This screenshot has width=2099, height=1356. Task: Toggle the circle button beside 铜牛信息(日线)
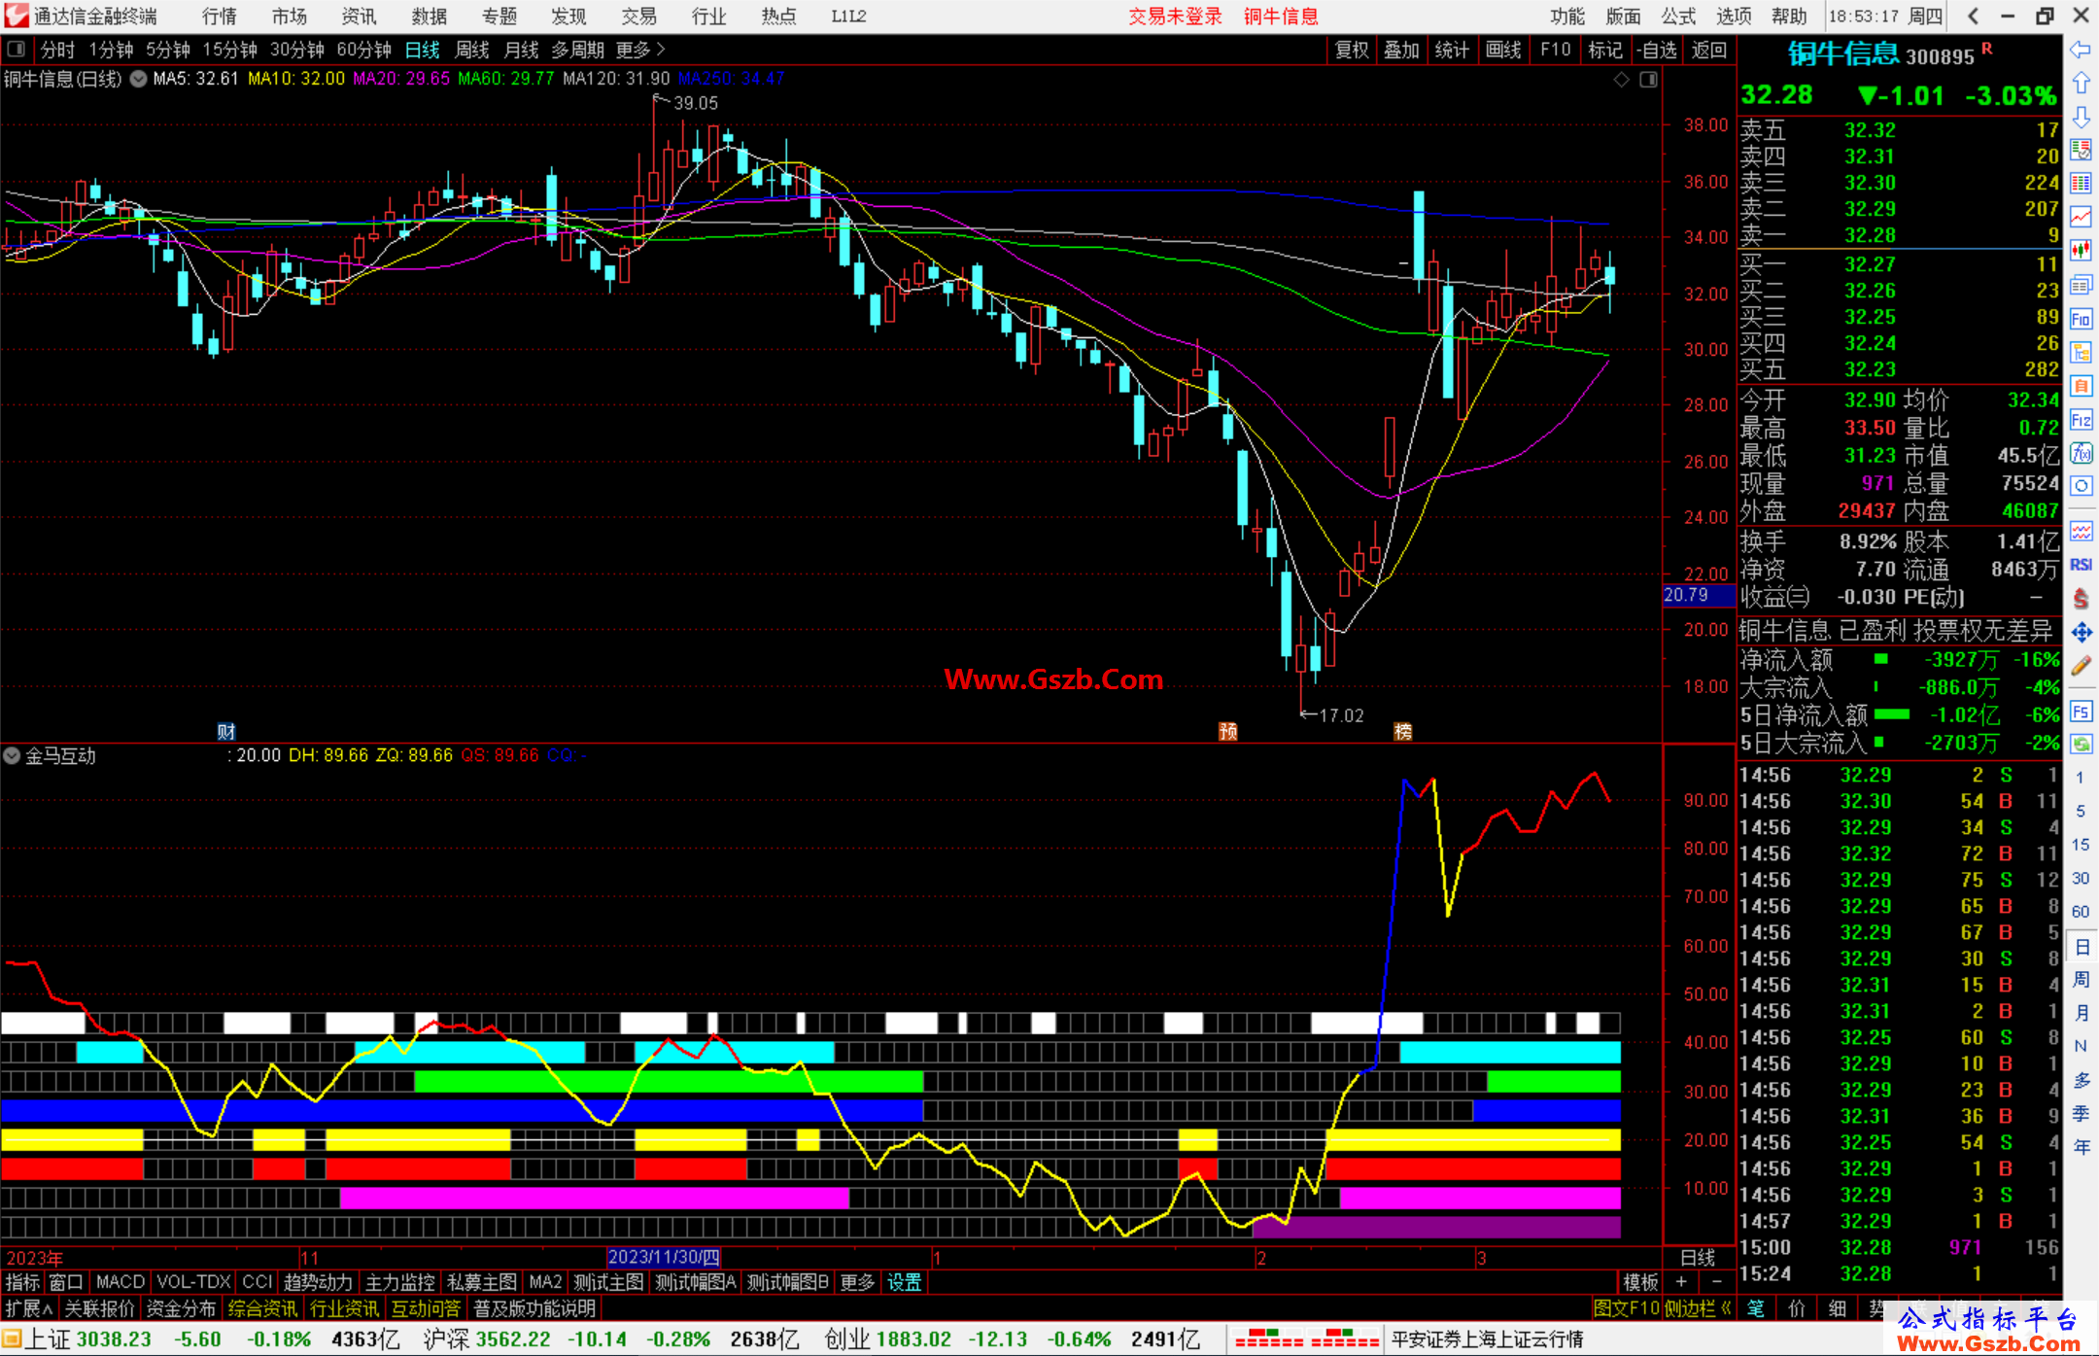coord(139,79)
